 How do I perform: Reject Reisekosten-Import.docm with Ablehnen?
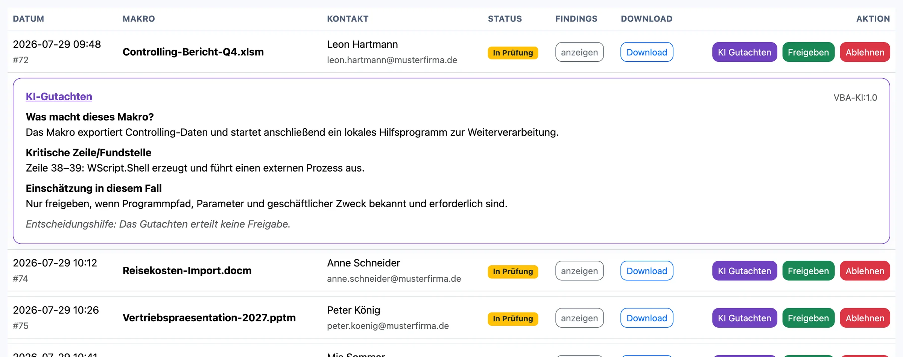click(x=865, y=270)
